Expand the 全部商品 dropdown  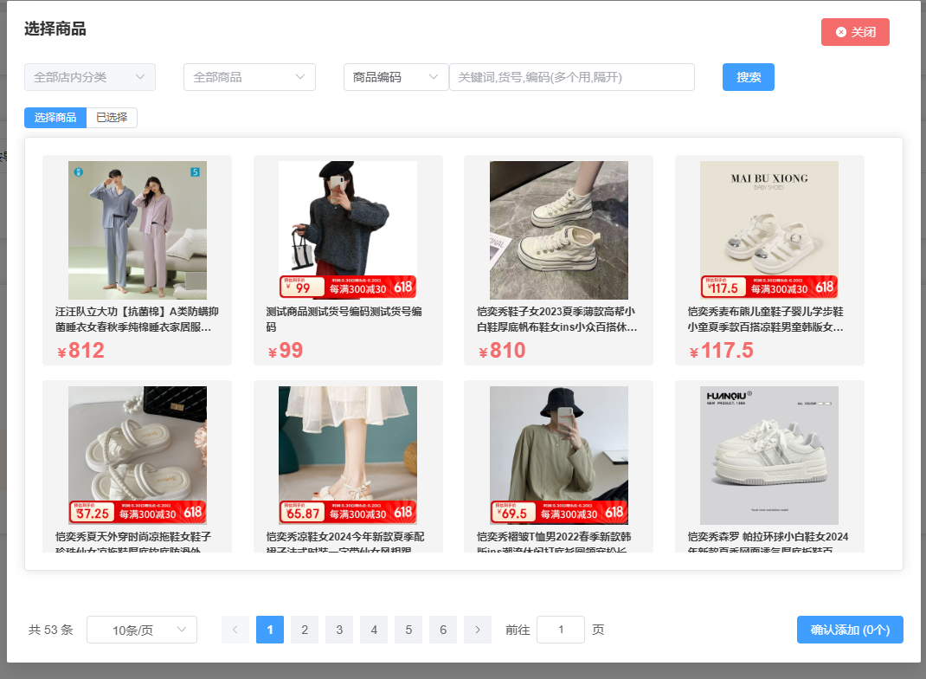[x=249, y=77]
